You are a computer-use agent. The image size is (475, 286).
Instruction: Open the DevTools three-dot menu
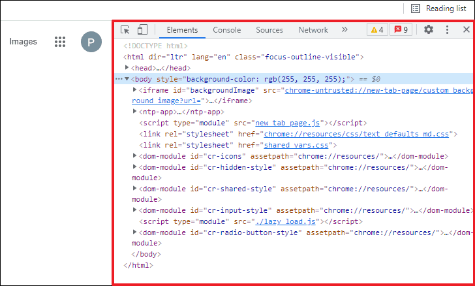tap(447, 29)
